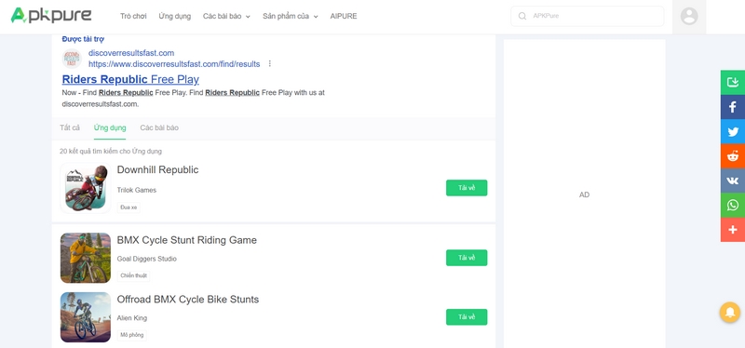Focus the APKPure search field
The height and width of the screenshot is (348, 745).
[588, 16]
